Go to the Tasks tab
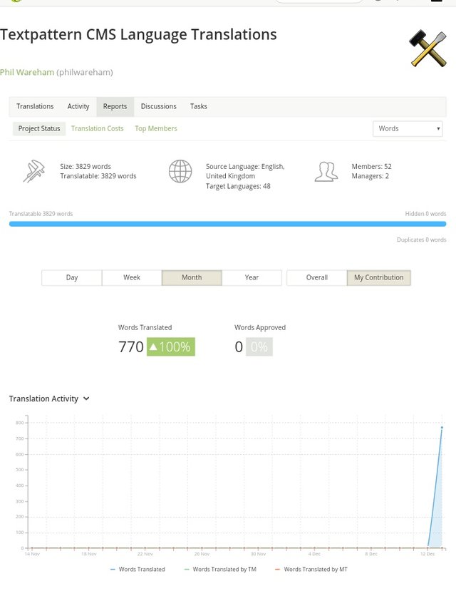This screenshot has height=611, width=456. pyautogui.click(x=199, y=106)
